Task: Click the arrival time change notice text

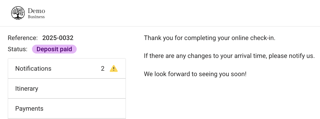Action: [230, 56]
